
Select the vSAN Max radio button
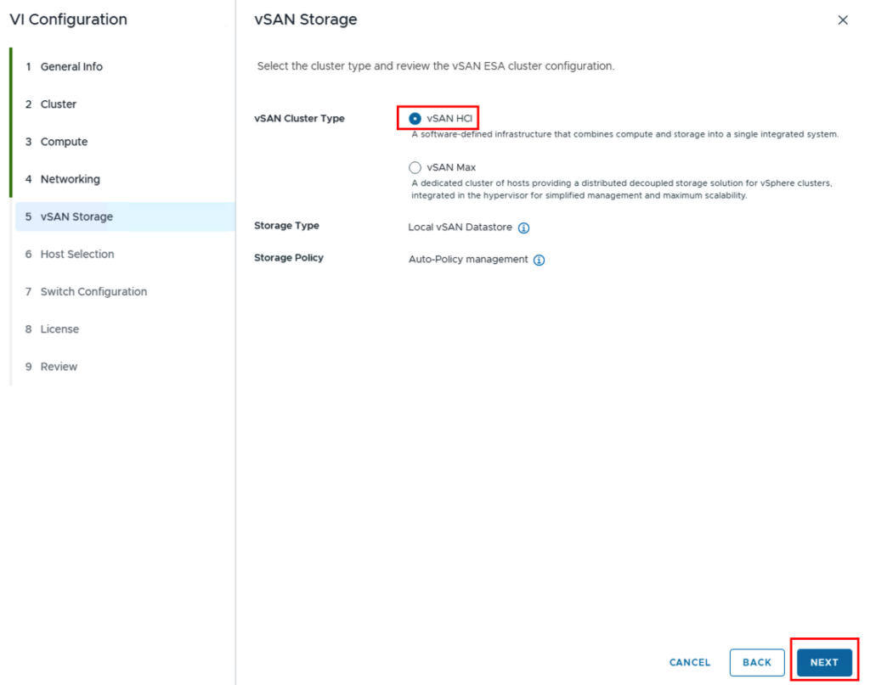[415, 167]
